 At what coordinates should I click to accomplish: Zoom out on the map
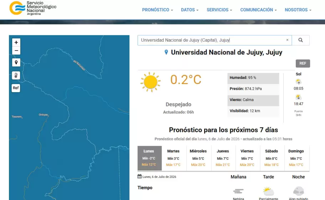coord(16,51)
